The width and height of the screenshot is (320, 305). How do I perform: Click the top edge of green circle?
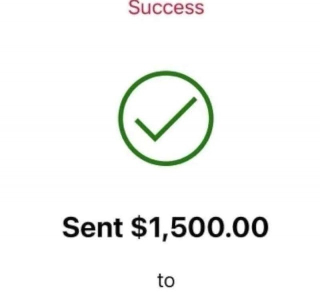[x=166, y=73]
